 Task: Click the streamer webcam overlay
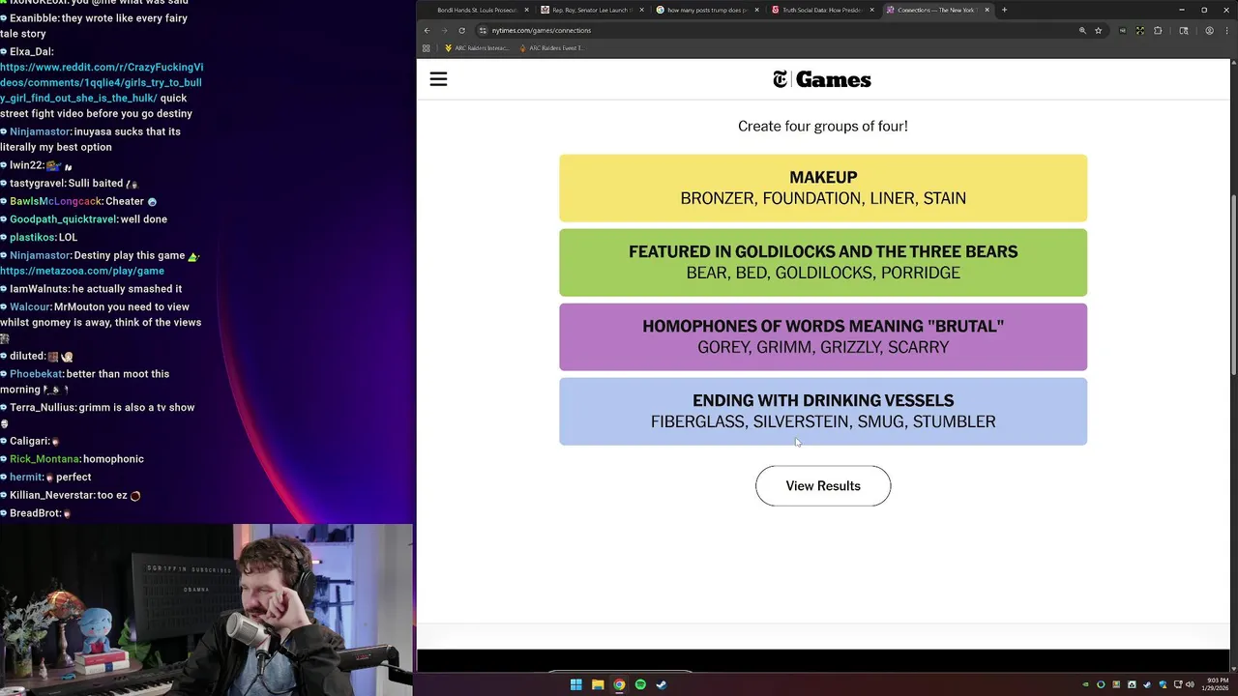[x=207, y=610]
